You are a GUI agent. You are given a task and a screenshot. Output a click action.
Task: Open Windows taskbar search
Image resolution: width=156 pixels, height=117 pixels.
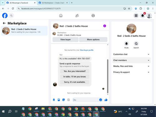(x=10, y=111)
